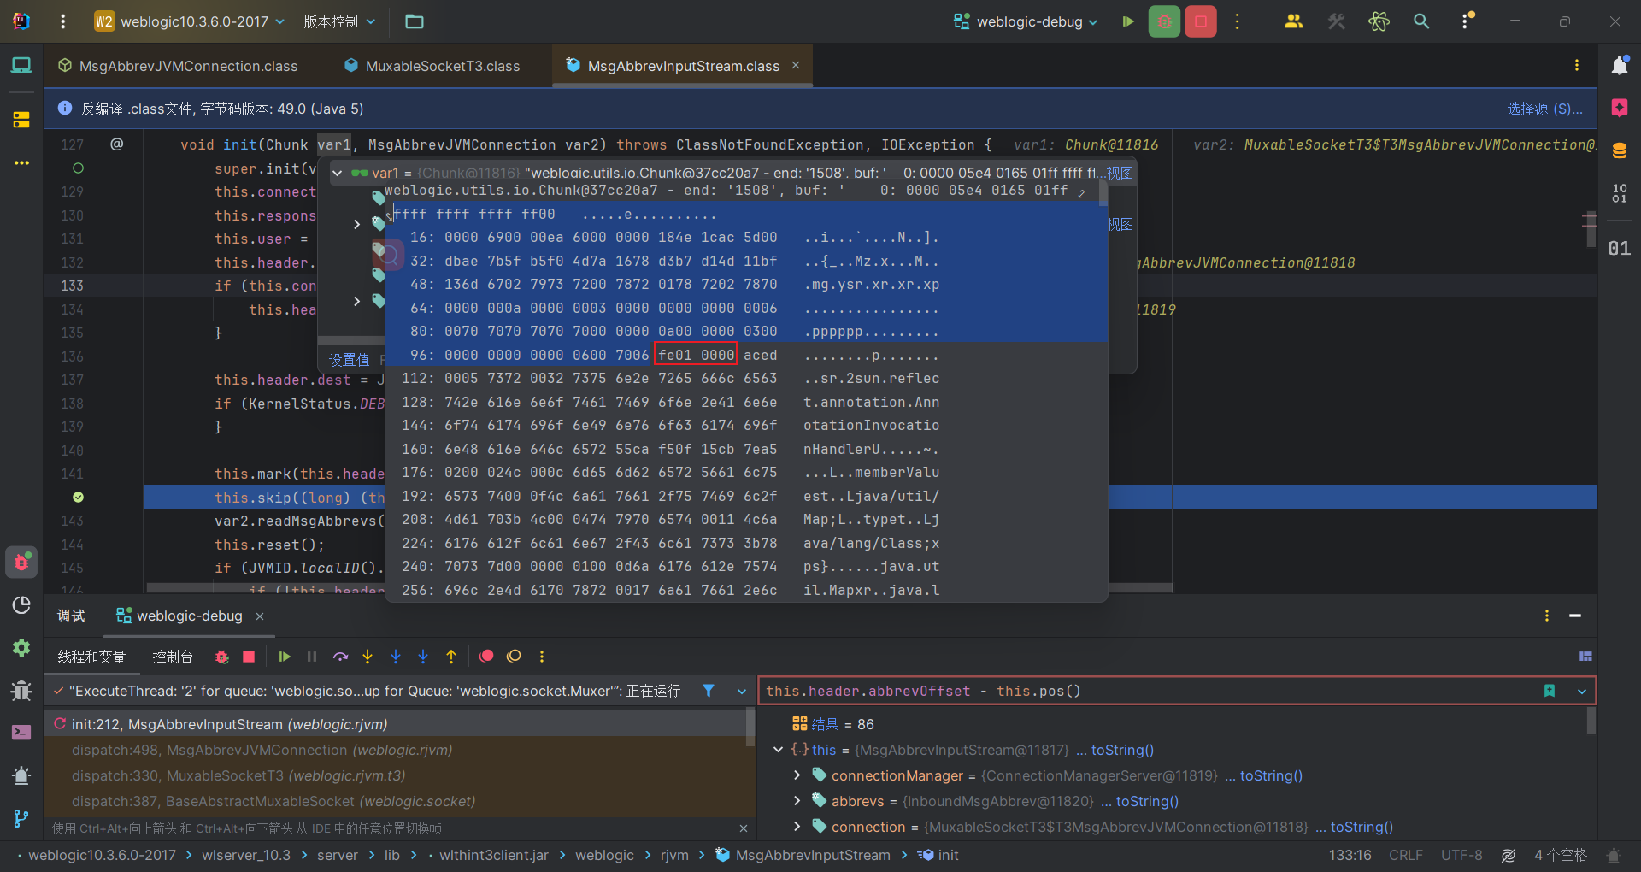The height and width of the screenshot is (872, 1641).
Task: Switch to MsgAbbrevJVMConnection.class tab
Action: click(177, 66)
